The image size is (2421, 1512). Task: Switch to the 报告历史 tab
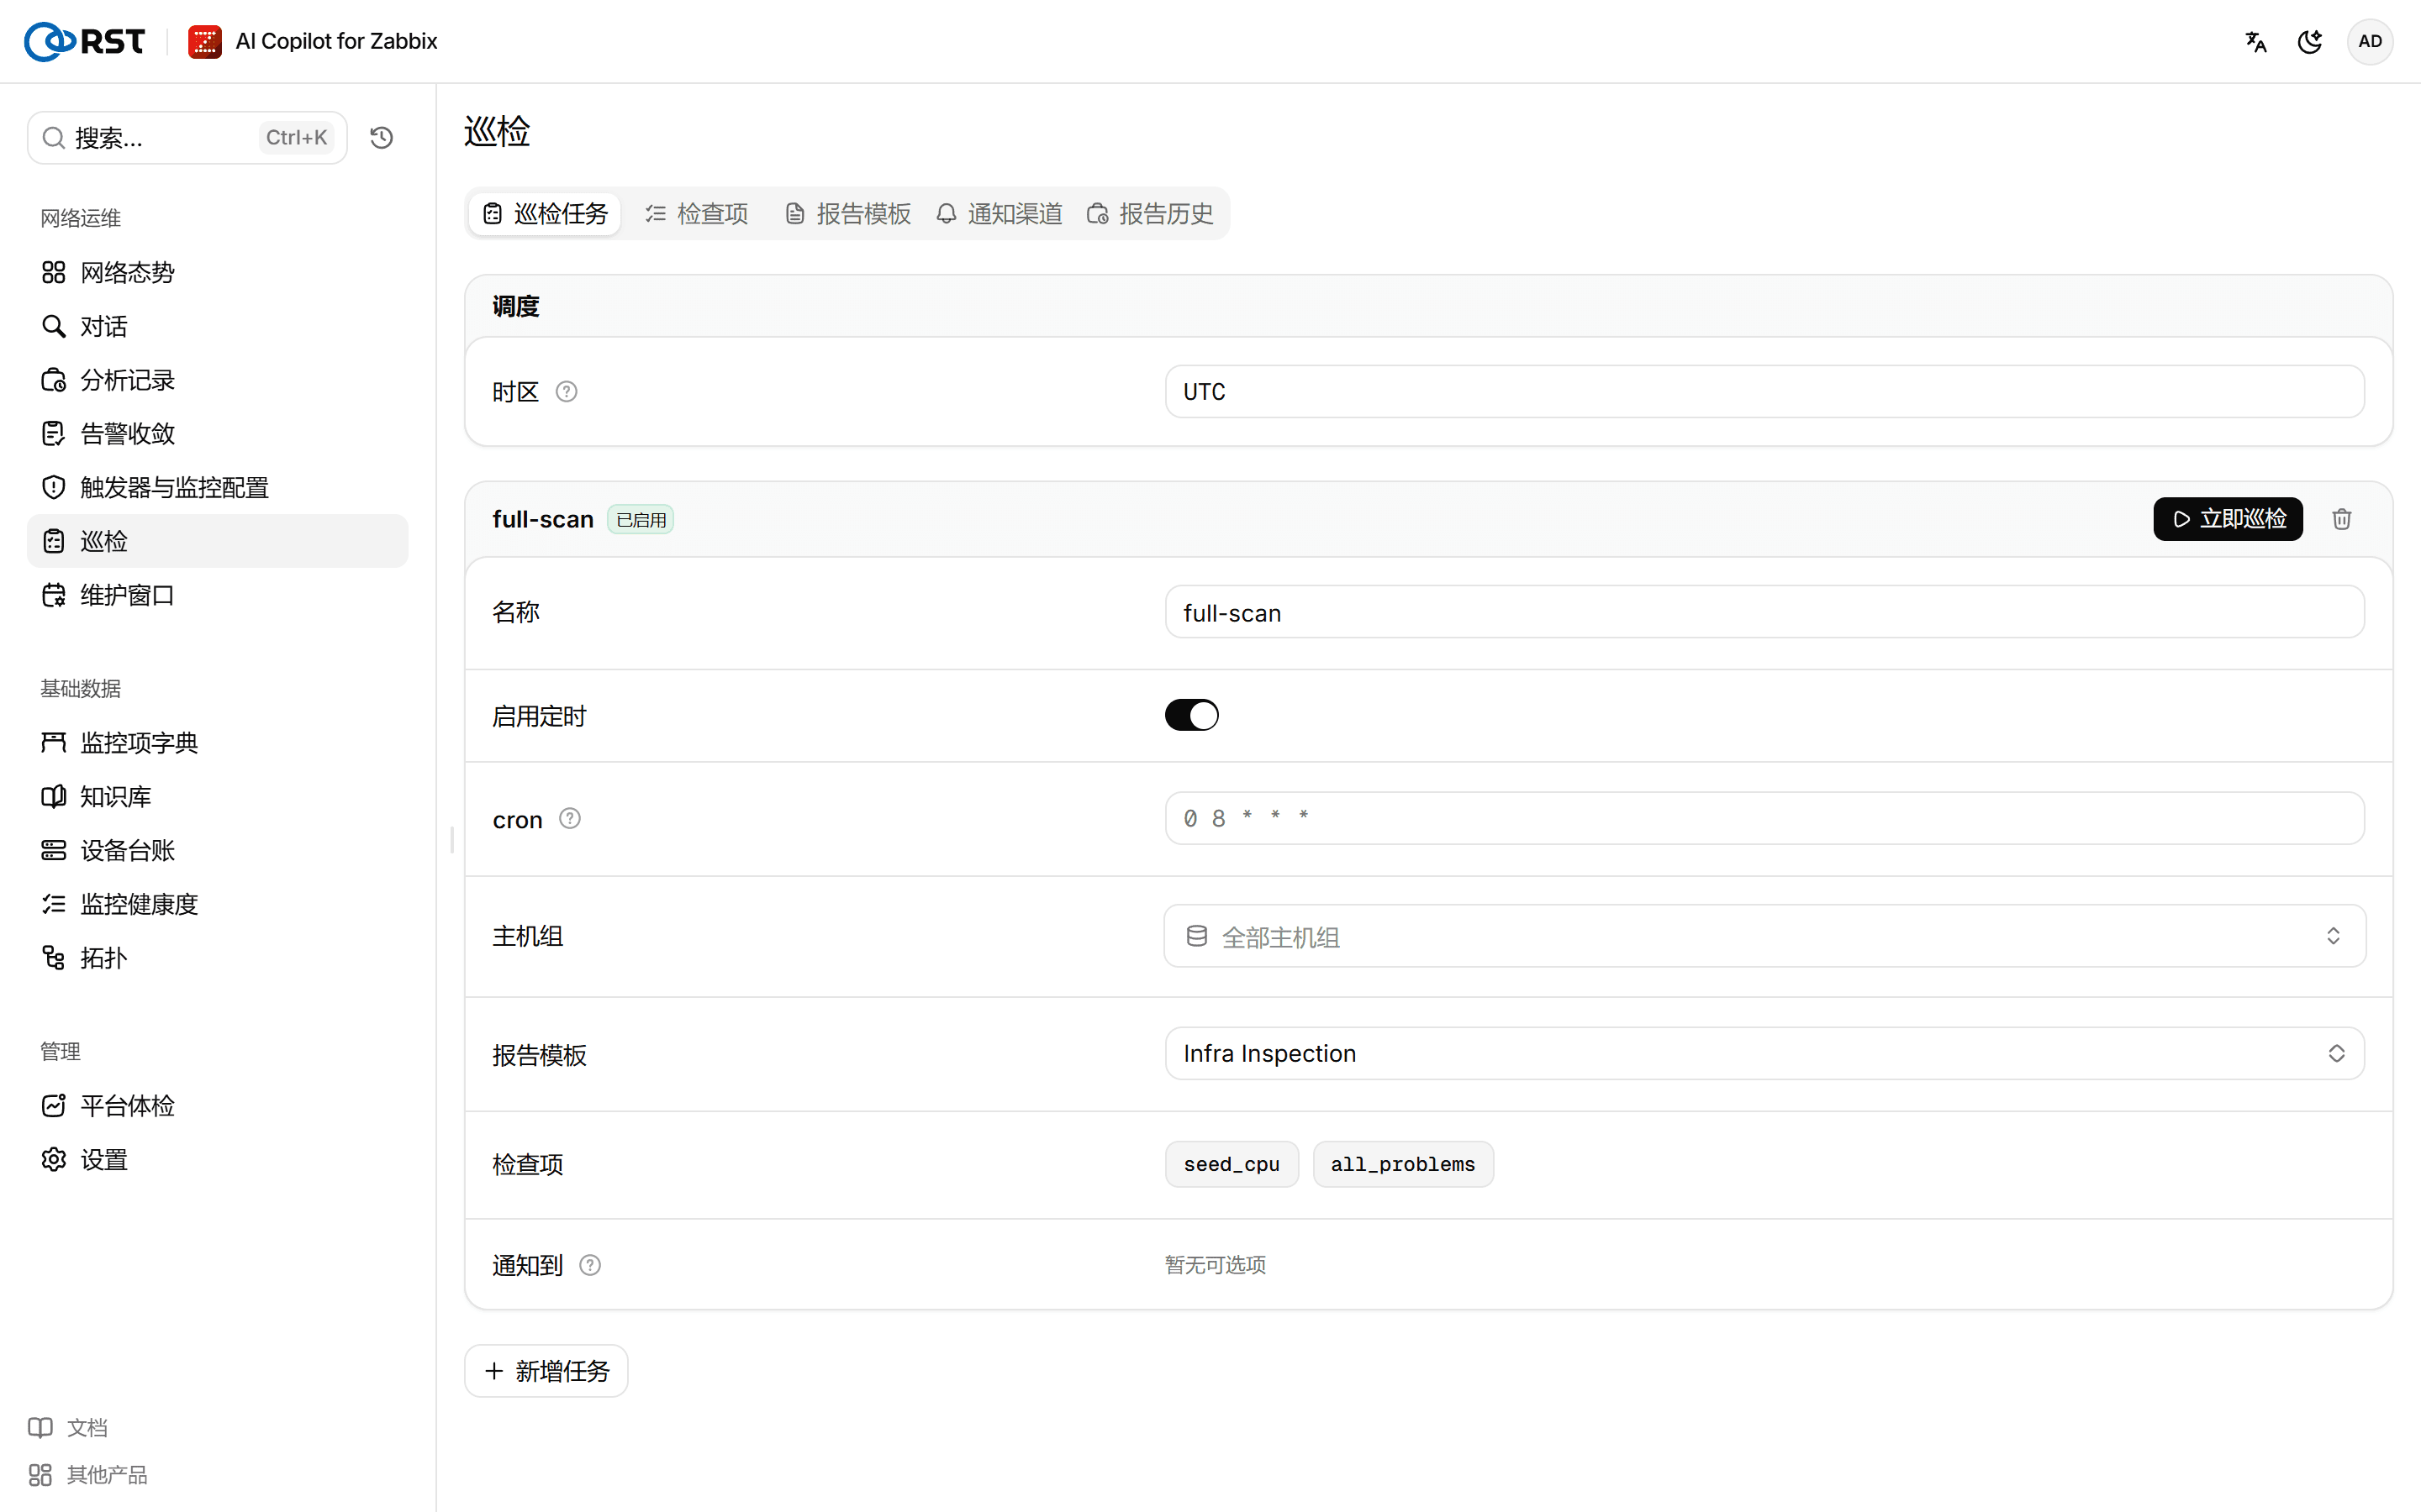click(x=1151, y=213)
